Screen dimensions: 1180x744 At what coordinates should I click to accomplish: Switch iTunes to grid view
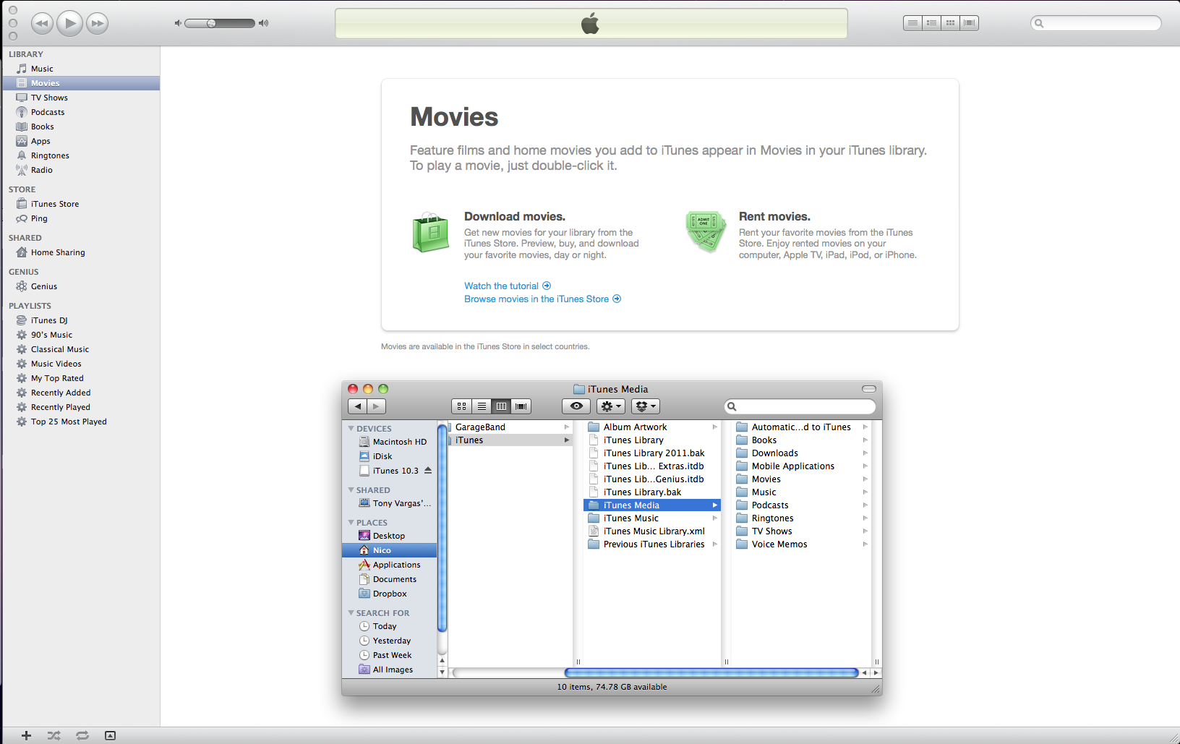click(x=950, y=23)
